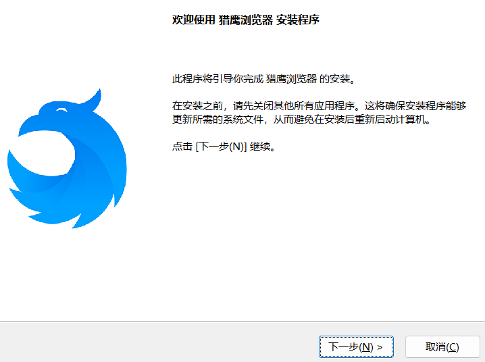The image size is (485, 362).
Task: Cancel installation with the 取消(C) button
Action: coord(442,346)
